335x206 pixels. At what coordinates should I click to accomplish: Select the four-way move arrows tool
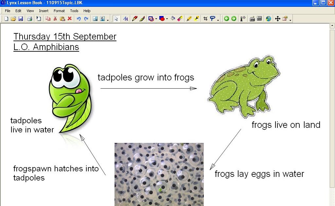tap(277, 19)
